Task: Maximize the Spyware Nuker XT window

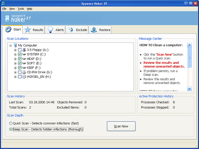Action: click(x=190, y=4)
